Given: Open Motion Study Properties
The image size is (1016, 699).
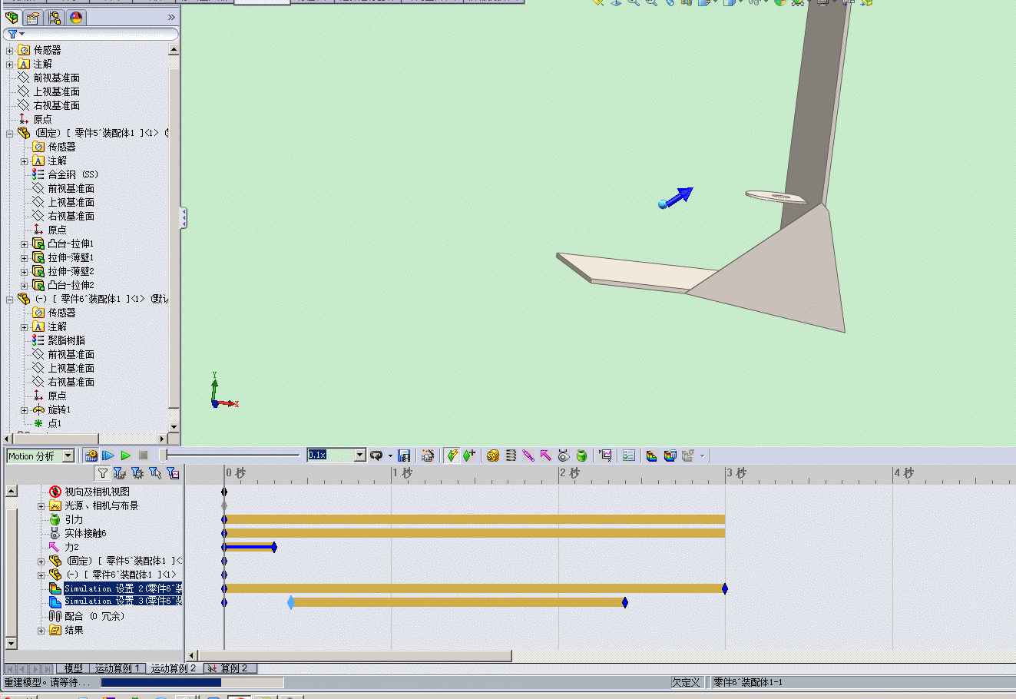Looking at the screenshot, I should click(x=629, y=456).
